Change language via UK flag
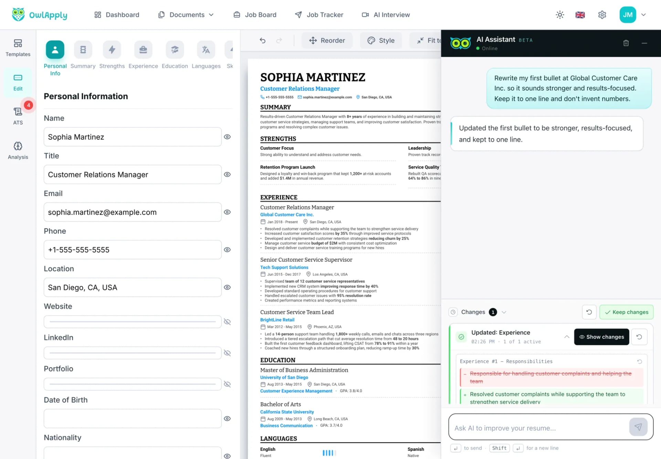Viewport: 661px width, 459px height. (x=580, y=15)
